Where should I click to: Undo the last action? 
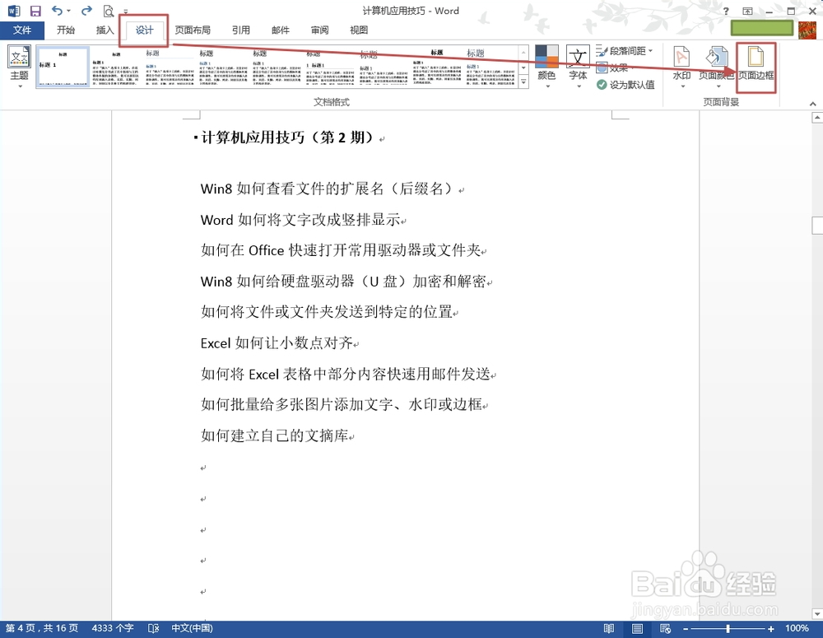tap(58, 11)
